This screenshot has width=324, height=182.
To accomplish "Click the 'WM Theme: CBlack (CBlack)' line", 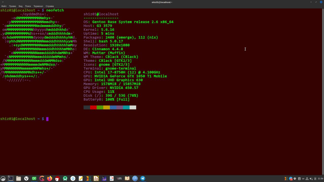I will (111, 57).
